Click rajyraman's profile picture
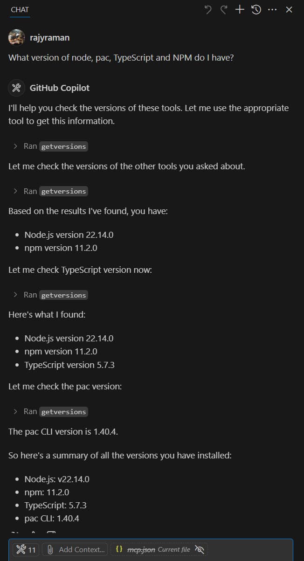The height and width of the screenshot is (561, 304). [x=16, y=37]
